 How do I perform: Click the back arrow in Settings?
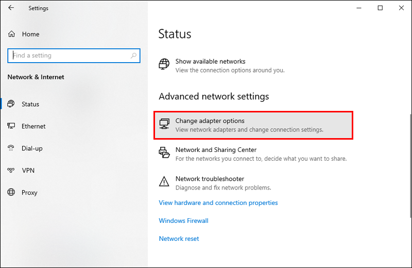[11, 8]
